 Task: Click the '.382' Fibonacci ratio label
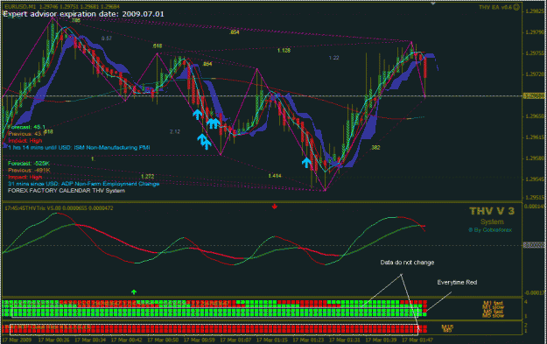(375, 148)
